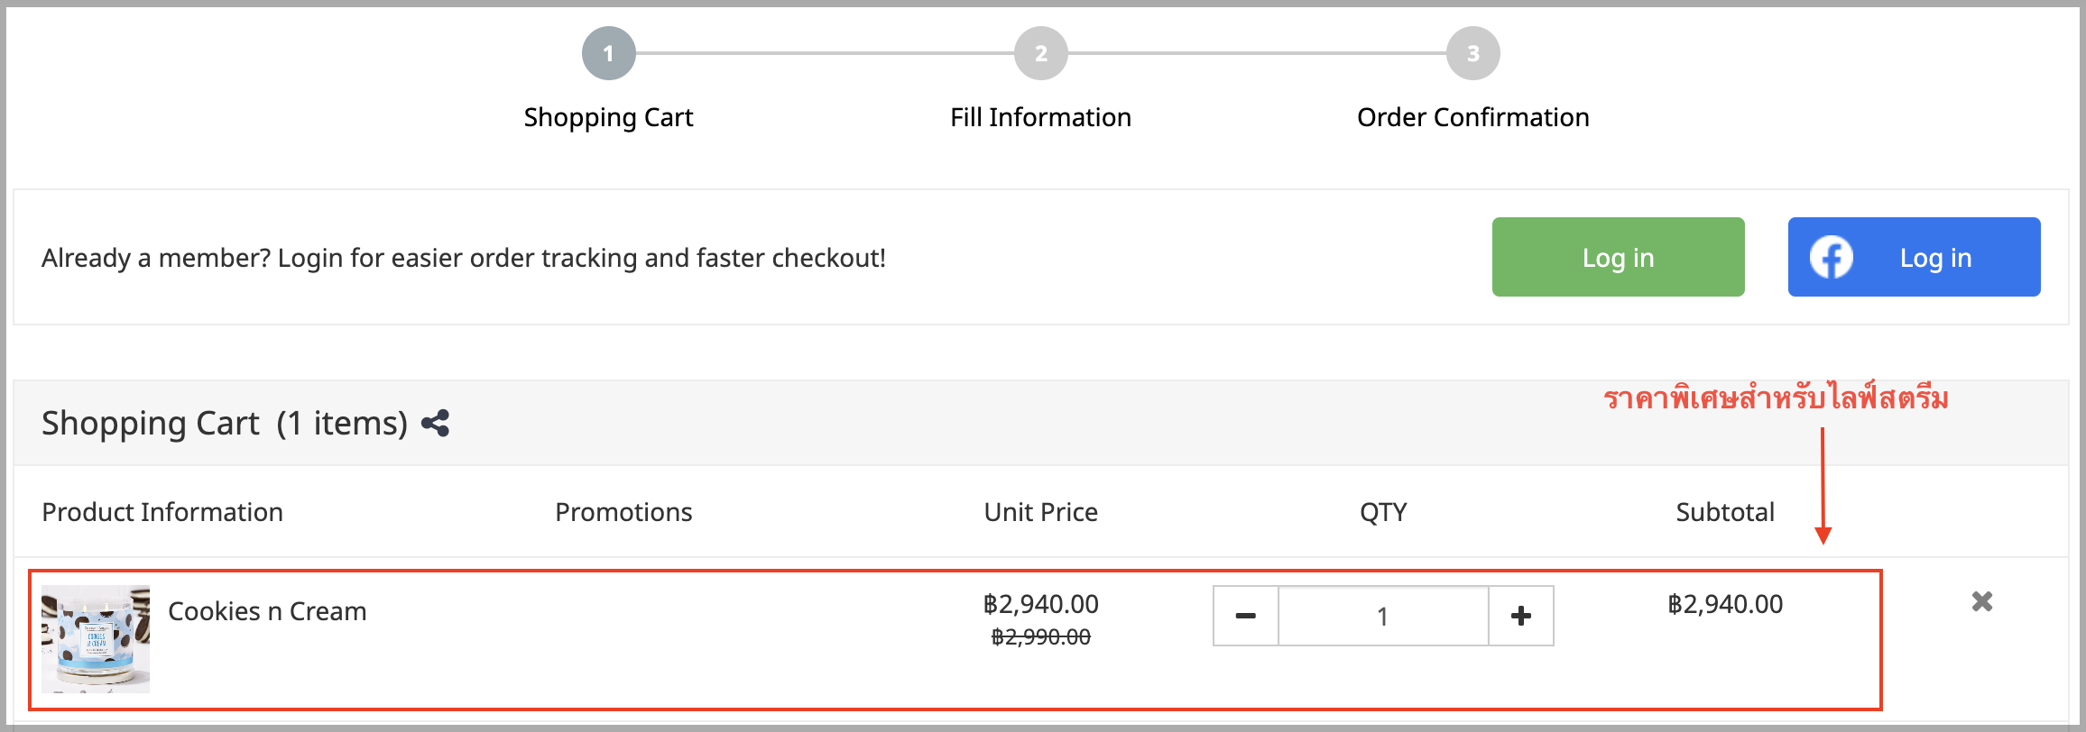Click the quantity input field
2086x732 pixels.
click(1383, 616)
